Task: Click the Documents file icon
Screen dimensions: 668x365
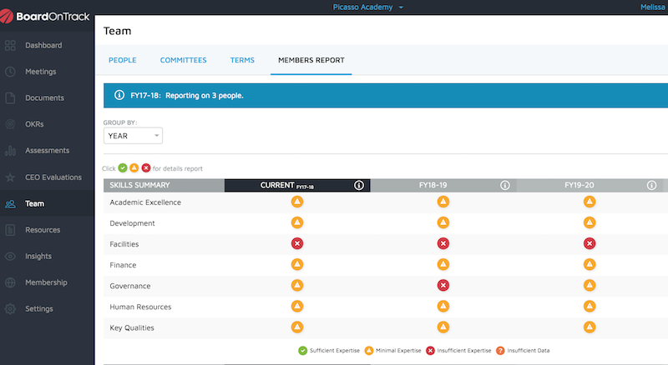Action: (10, 98)
